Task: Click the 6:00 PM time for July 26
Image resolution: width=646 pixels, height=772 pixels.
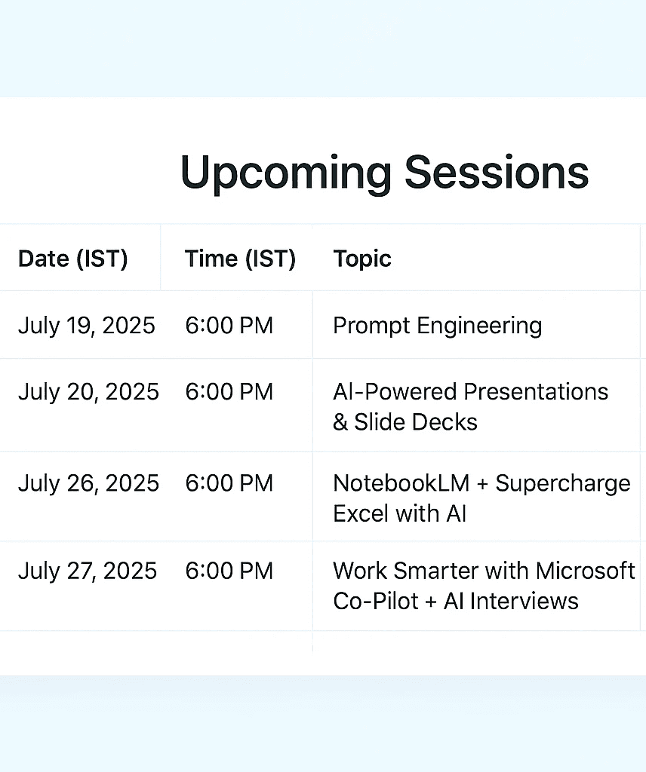Action: tap(229, 483)
